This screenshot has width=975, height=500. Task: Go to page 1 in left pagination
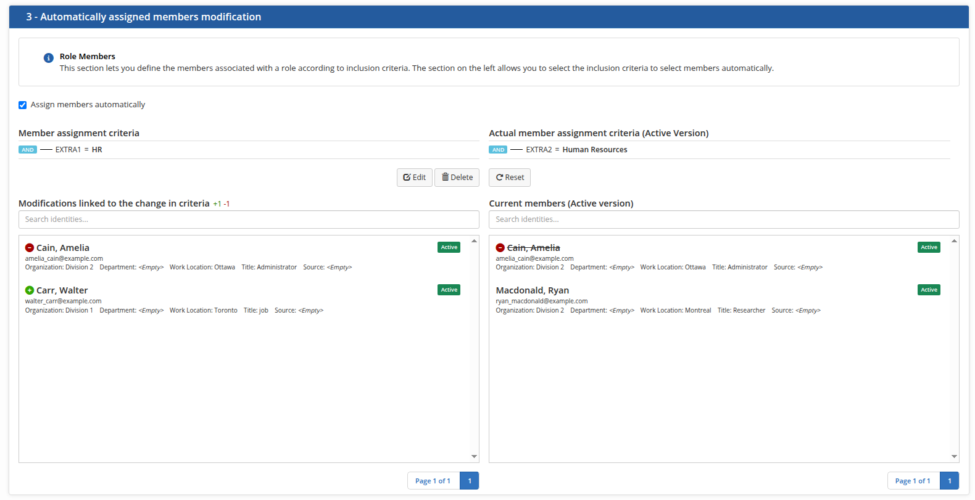point(470,481)
